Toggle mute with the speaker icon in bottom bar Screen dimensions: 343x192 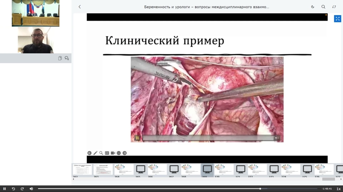click(x=31, y=189)
